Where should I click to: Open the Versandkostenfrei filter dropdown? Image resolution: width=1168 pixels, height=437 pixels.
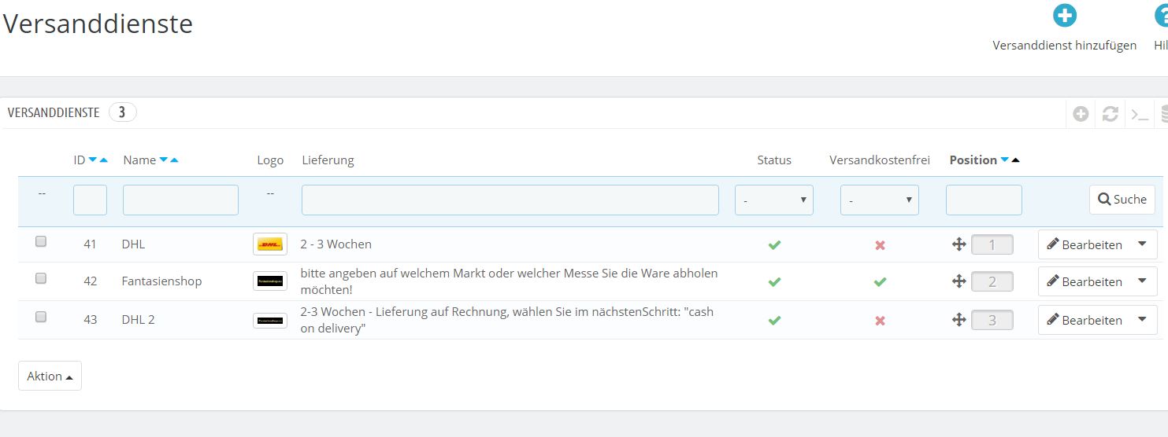point(879,200)
